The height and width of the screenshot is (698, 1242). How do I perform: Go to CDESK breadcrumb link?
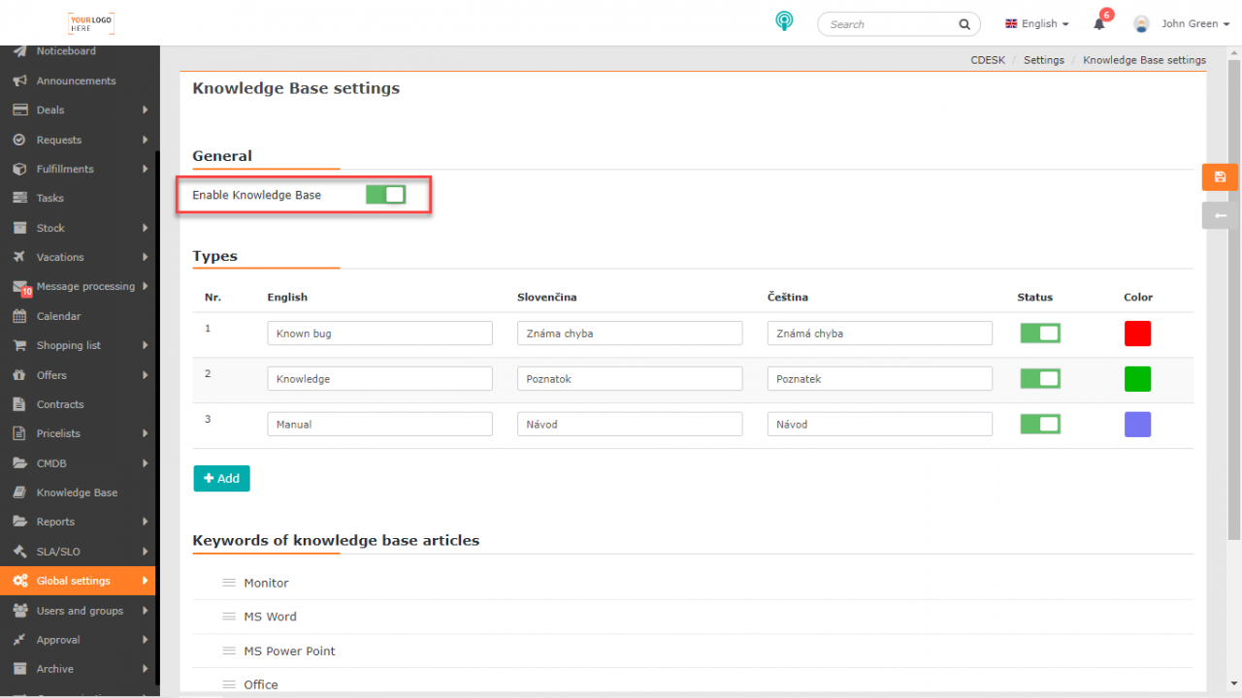(x=988, y=60)
